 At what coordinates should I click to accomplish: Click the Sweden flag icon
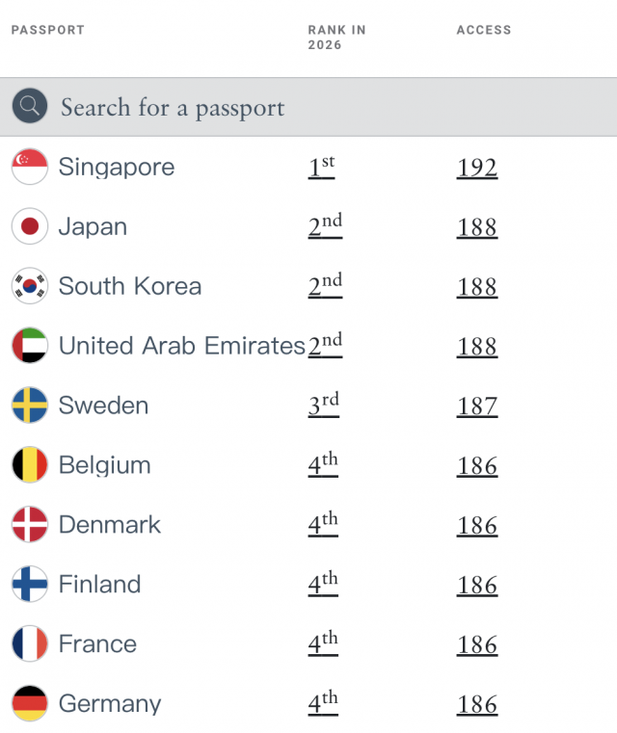pyautogui.click(x=30, y=405)
